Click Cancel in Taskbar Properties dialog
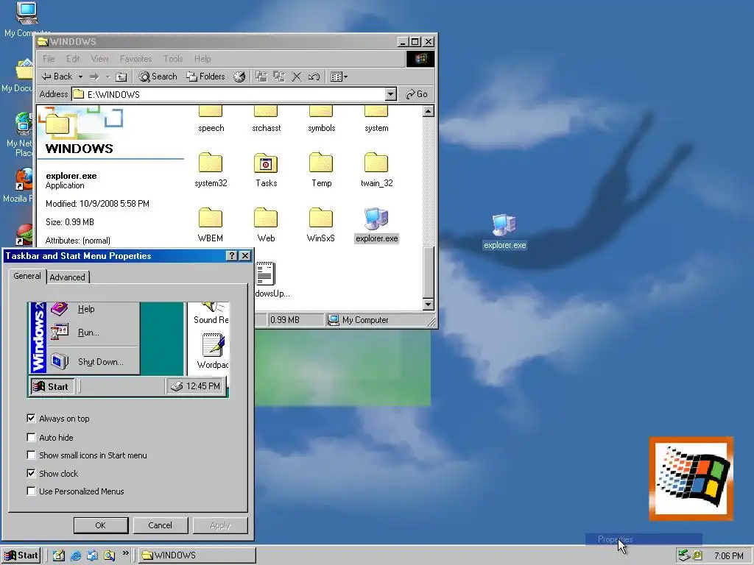Image resolution: width=754 pixels, height=565 pixels. 160,525
